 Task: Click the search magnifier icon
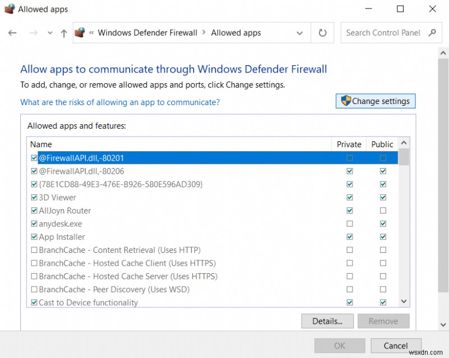[432, 33]
